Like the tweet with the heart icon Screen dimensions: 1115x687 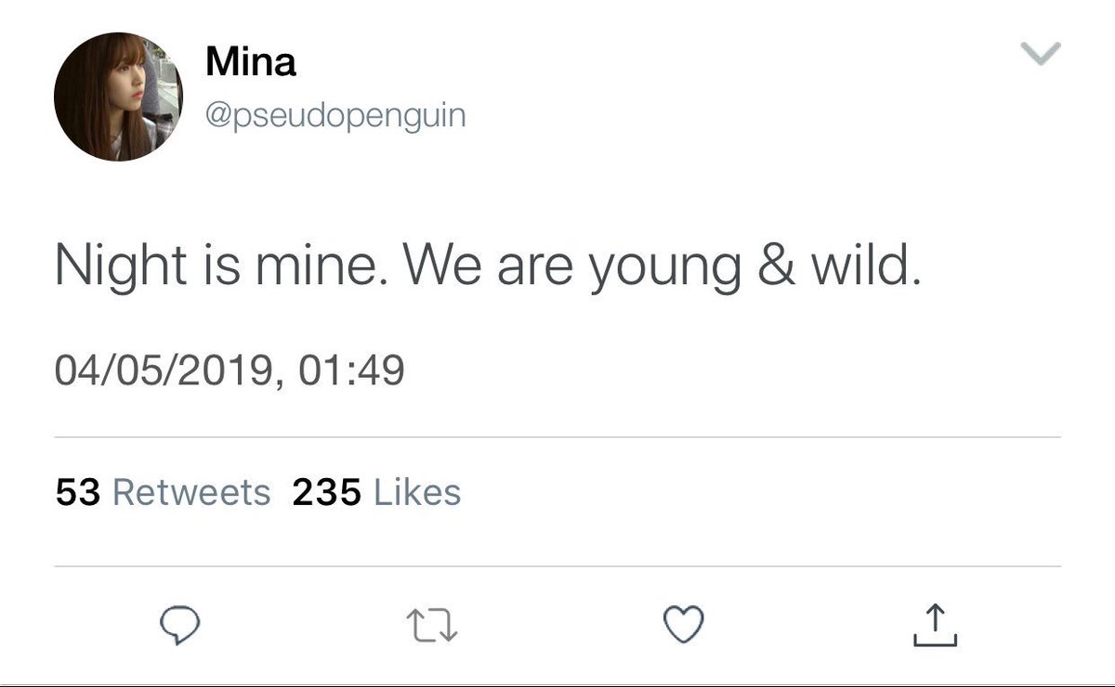coord(686,626)
